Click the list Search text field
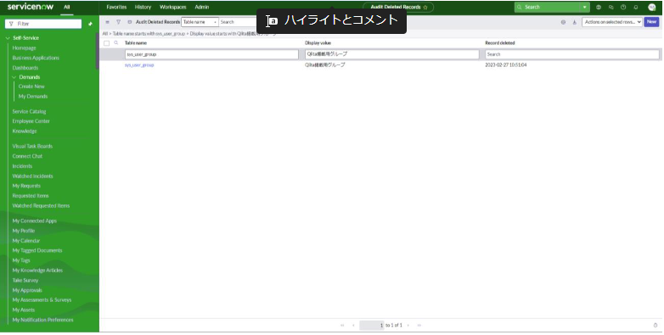Viewport: 664px width, 335px height. tap(238, 22)
